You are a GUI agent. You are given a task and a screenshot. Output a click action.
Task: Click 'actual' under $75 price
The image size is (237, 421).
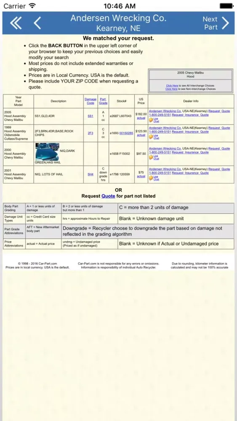pyautogui.click(x=141, y=176)
